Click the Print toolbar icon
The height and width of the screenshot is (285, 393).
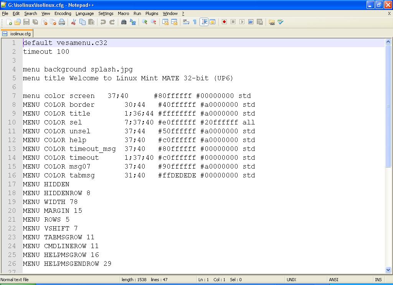(x=62, y=22)
